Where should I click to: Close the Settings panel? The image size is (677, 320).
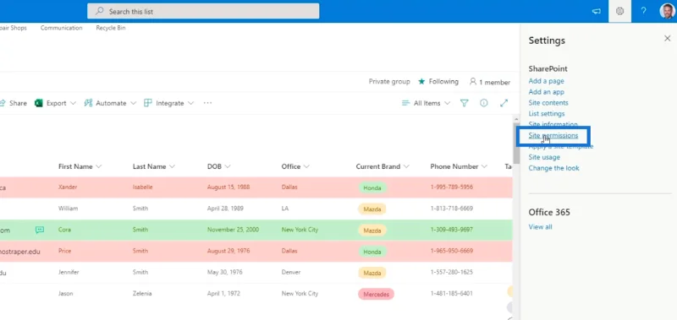(667, 38)
